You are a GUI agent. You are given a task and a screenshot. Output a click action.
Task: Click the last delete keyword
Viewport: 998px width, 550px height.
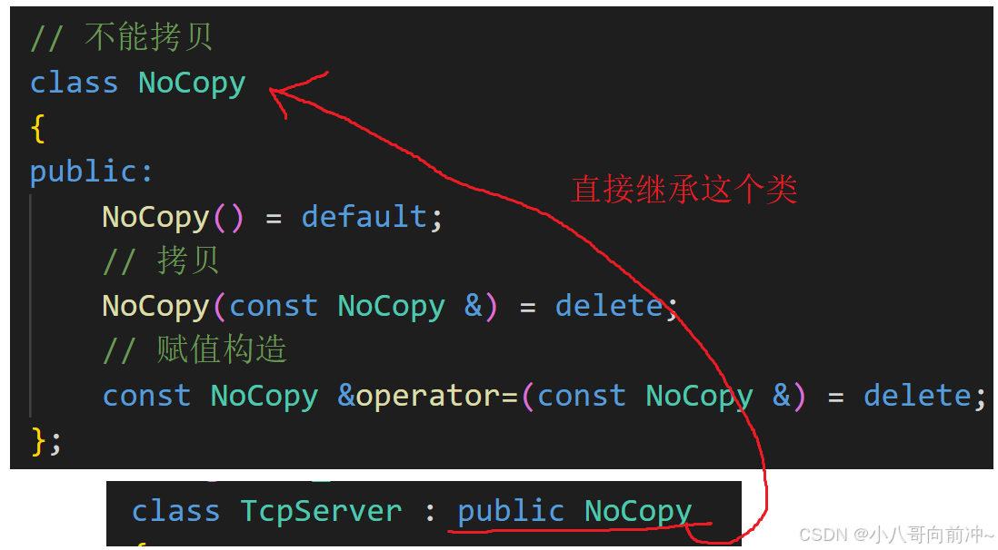[917, 396]
